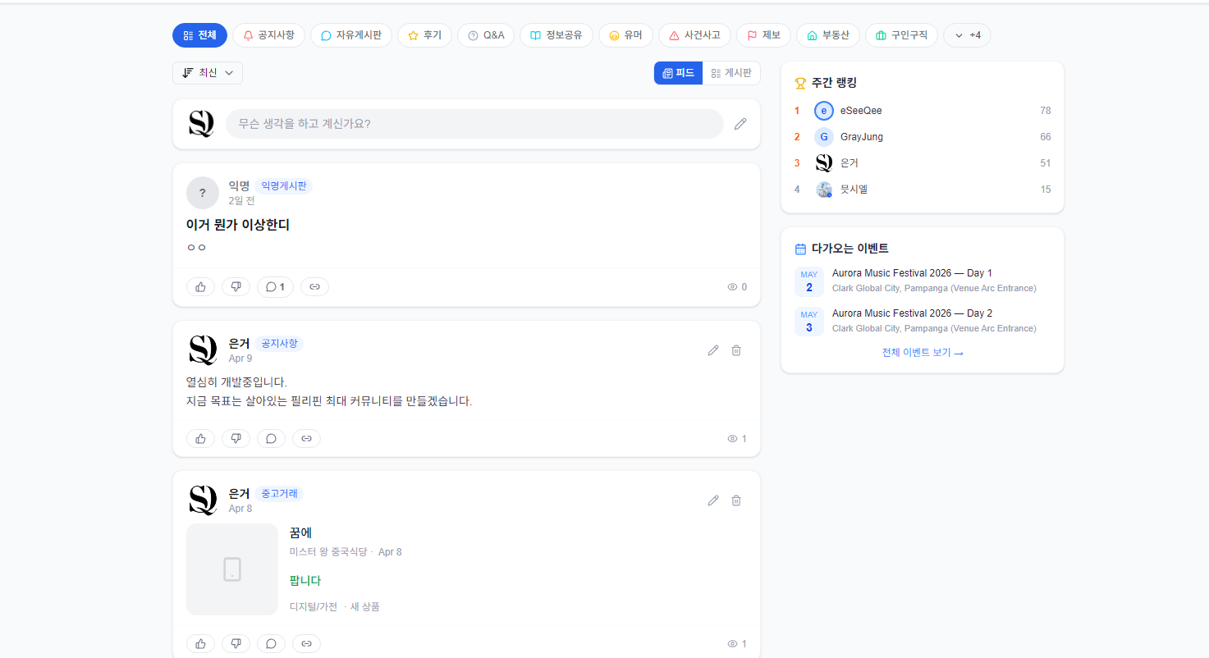The width and height of the screenshot is (1209, 658).
Task: Switch to 게시판 view
Action: point(731,73)
